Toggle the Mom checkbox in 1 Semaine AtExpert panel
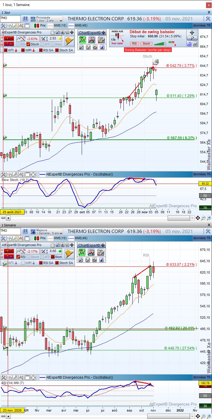Image resolution: width=212 pixels, height=419 pixels. pos(53,257)
